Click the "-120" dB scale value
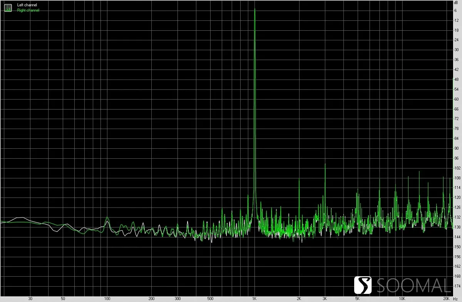462x302 pixels. pos(457,197)
